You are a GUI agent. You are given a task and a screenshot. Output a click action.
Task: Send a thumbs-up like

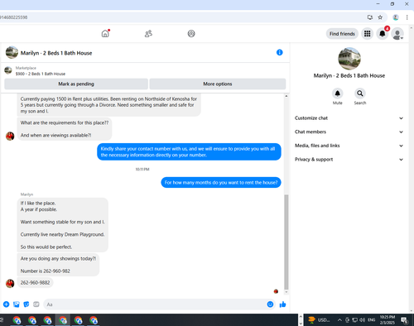pyautogui.click(x=282, y=304)
